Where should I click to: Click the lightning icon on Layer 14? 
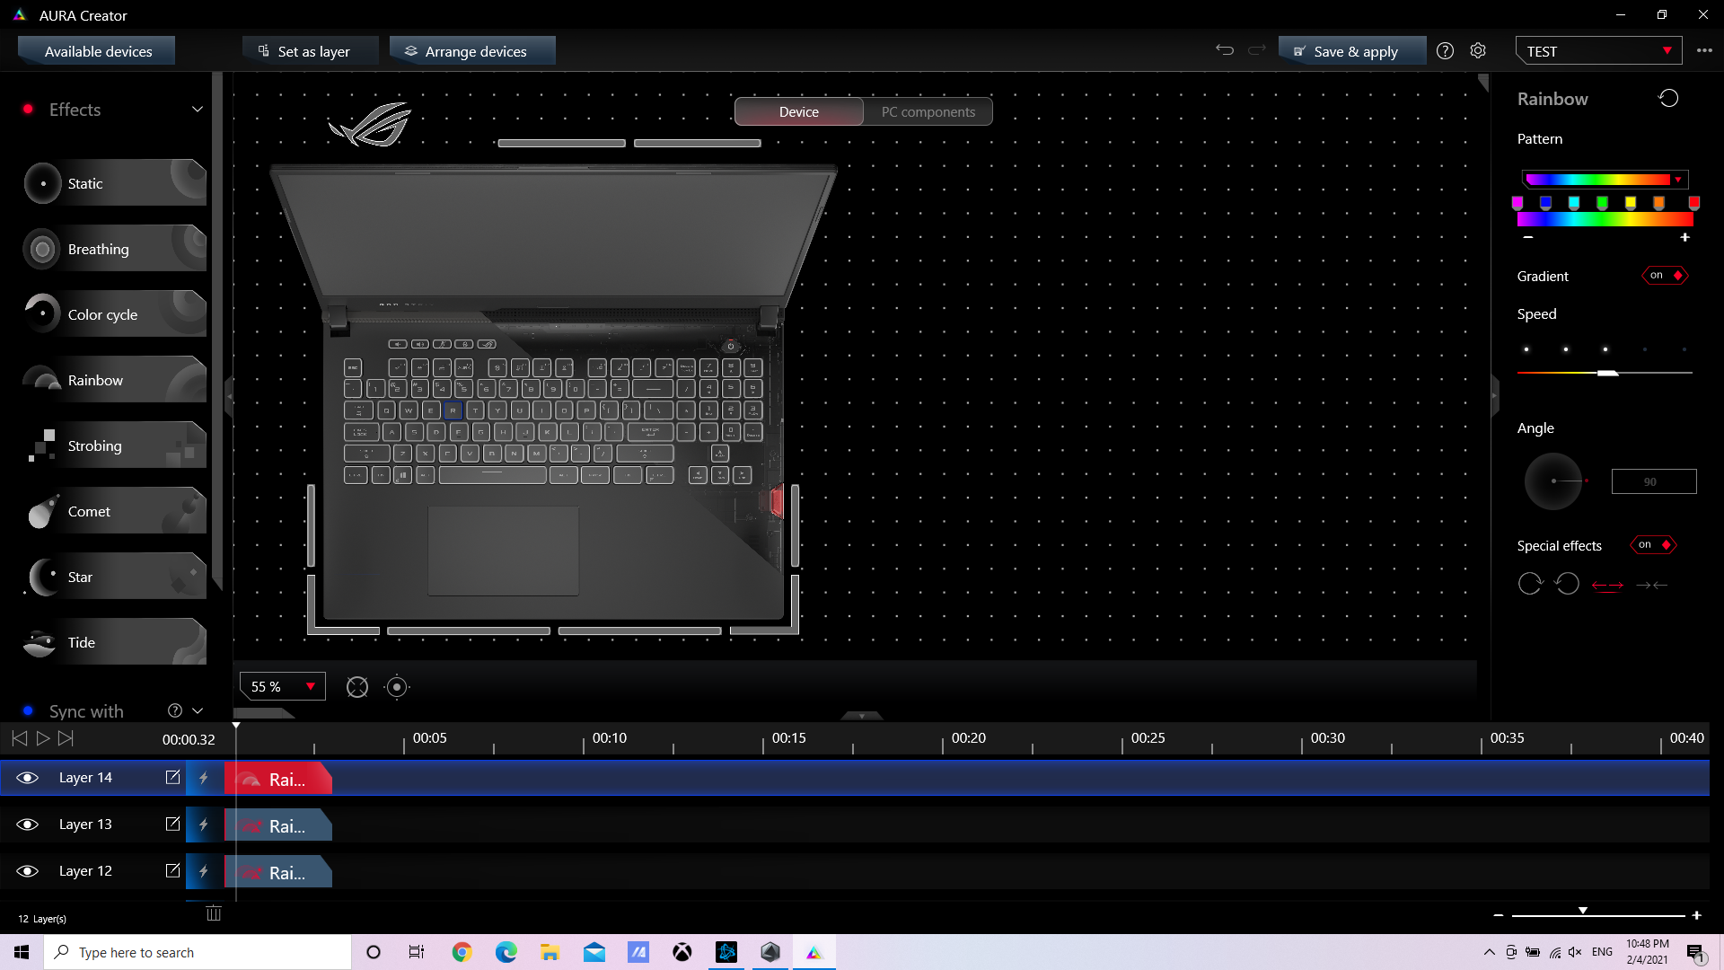pos(204,778)
